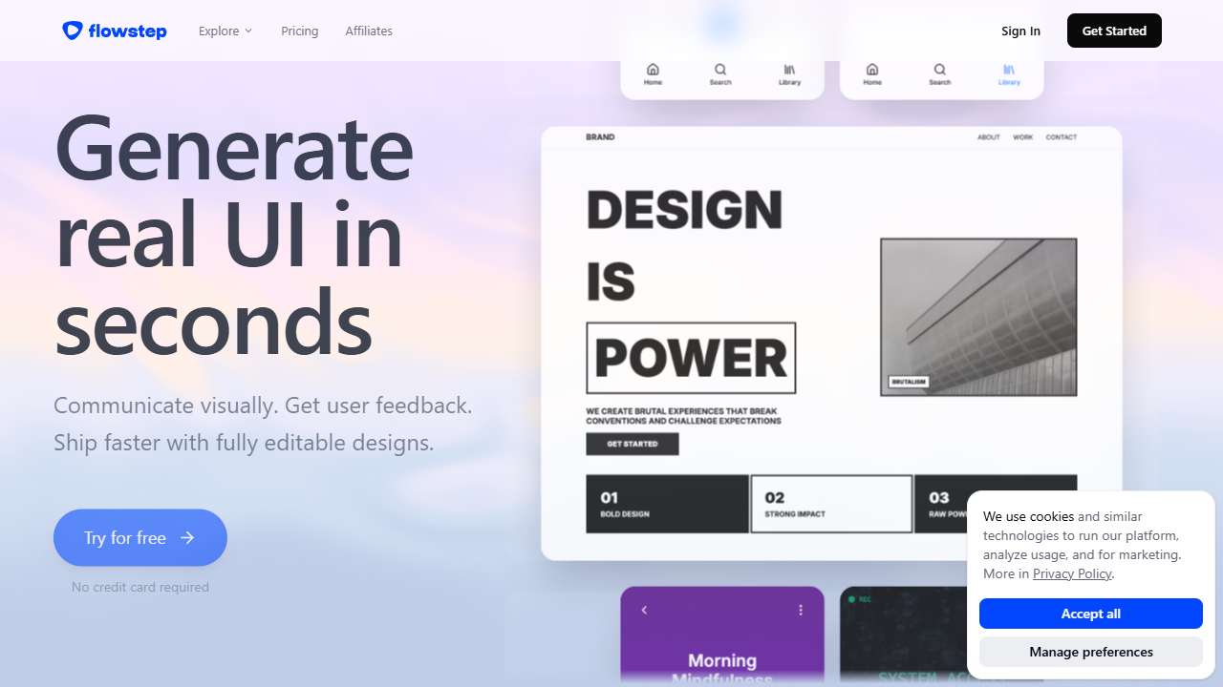The image size is (1223, 687).
Task: Select CONTACT in the design preview nav
Action: point(1062,137)
